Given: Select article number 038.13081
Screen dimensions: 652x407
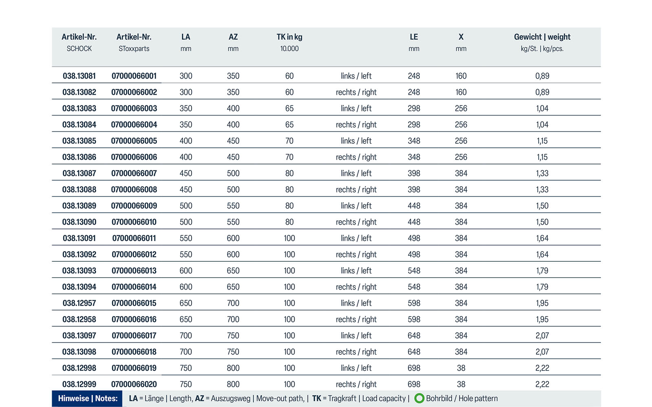Looking at the screenshot, I should pyautogui.click(x=79, y=76).
